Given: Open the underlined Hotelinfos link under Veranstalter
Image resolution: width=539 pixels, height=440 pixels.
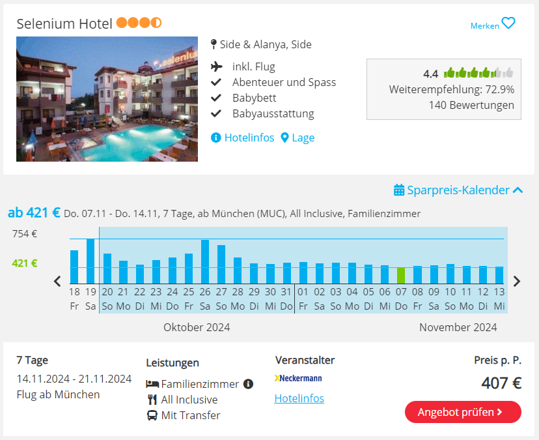Looking at the screenshot, I should coord(299,398).
